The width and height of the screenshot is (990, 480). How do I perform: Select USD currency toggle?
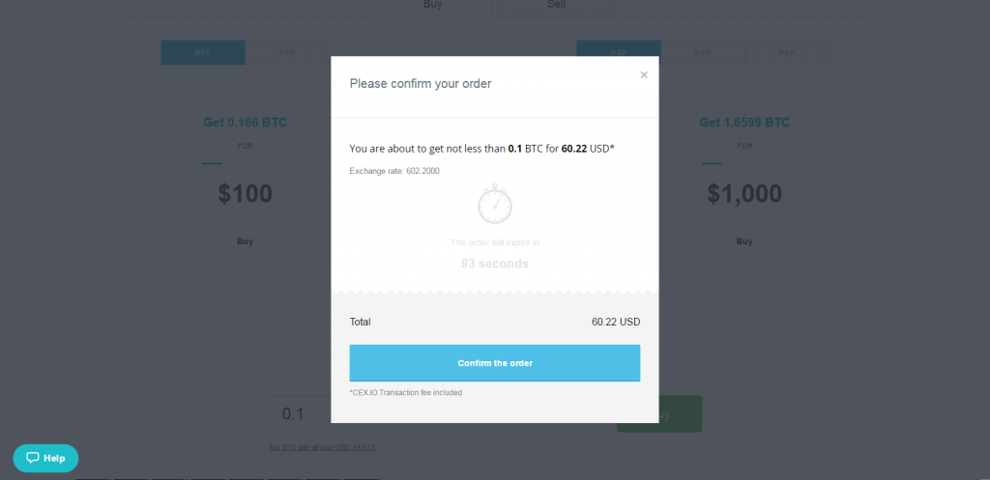[x=618, y=52]
